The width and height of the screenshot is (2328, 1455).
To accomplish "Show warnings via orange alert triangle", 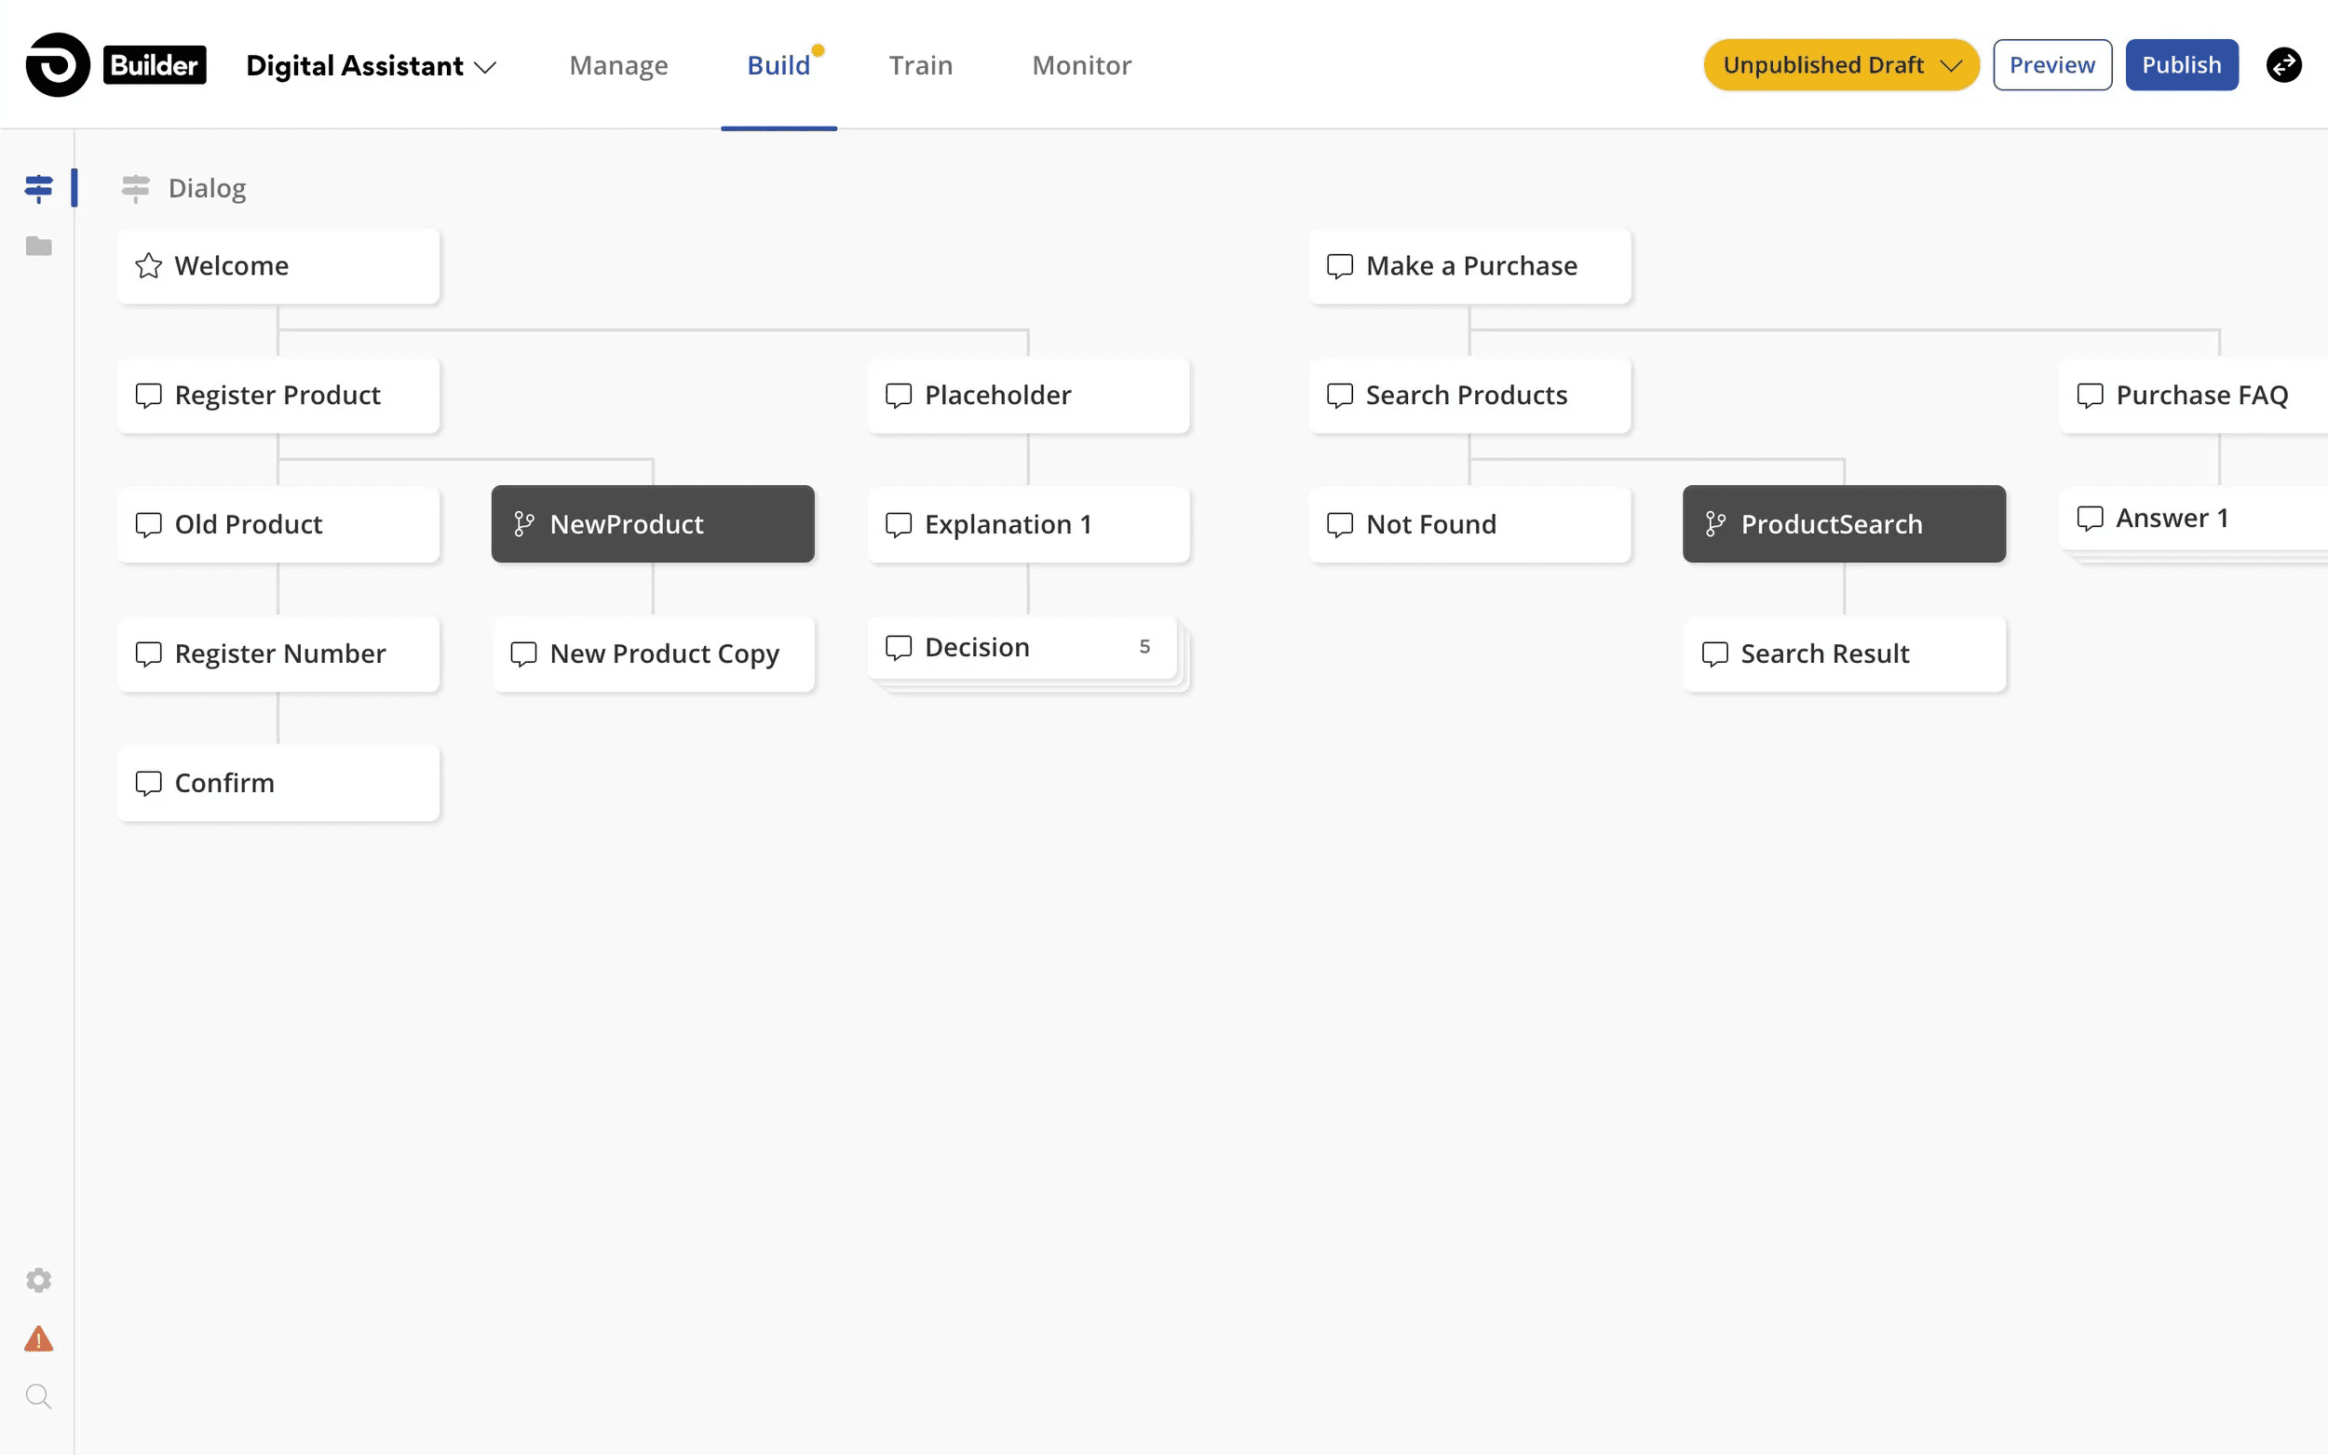I will (x=38, y=1339).
